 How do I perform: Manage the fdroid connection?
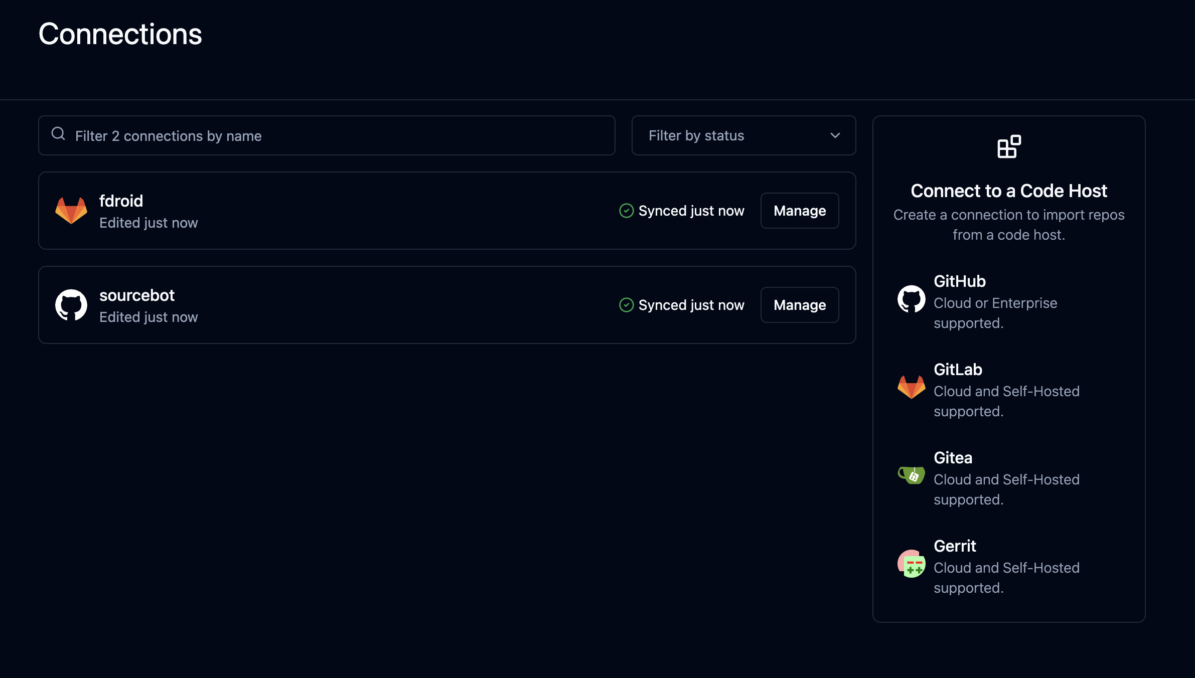coord(799,211)
